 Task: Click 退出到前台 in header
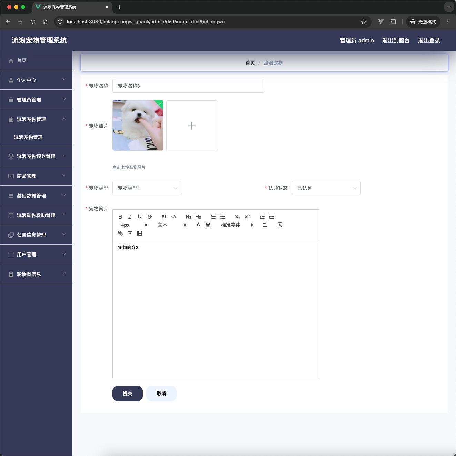coord(396,40)
